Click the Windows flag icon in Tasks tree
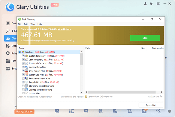The image size is (175, 117). click(x=23, y=52)
